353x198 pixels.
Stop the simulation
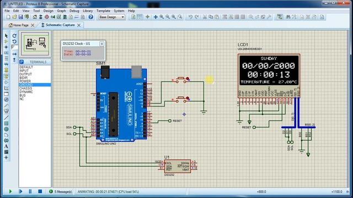pos(40,191)
